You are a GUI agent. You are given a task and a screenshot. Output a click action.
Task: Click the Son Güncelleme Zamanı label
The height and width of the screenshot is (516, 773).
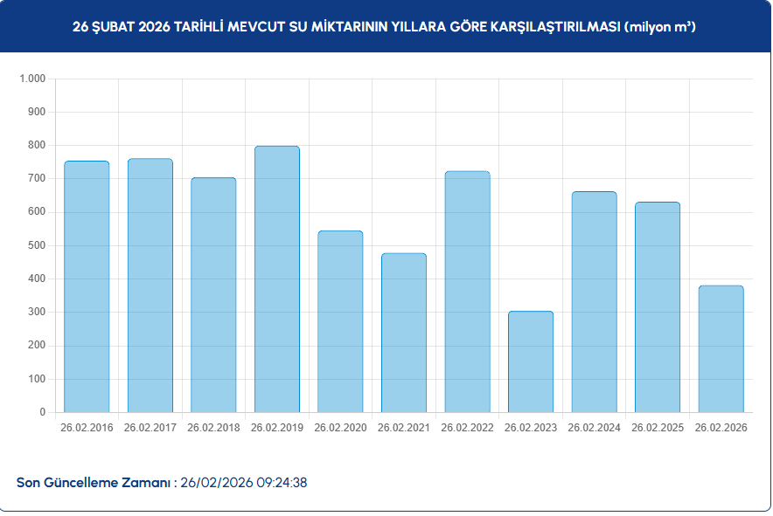point(96,483)
